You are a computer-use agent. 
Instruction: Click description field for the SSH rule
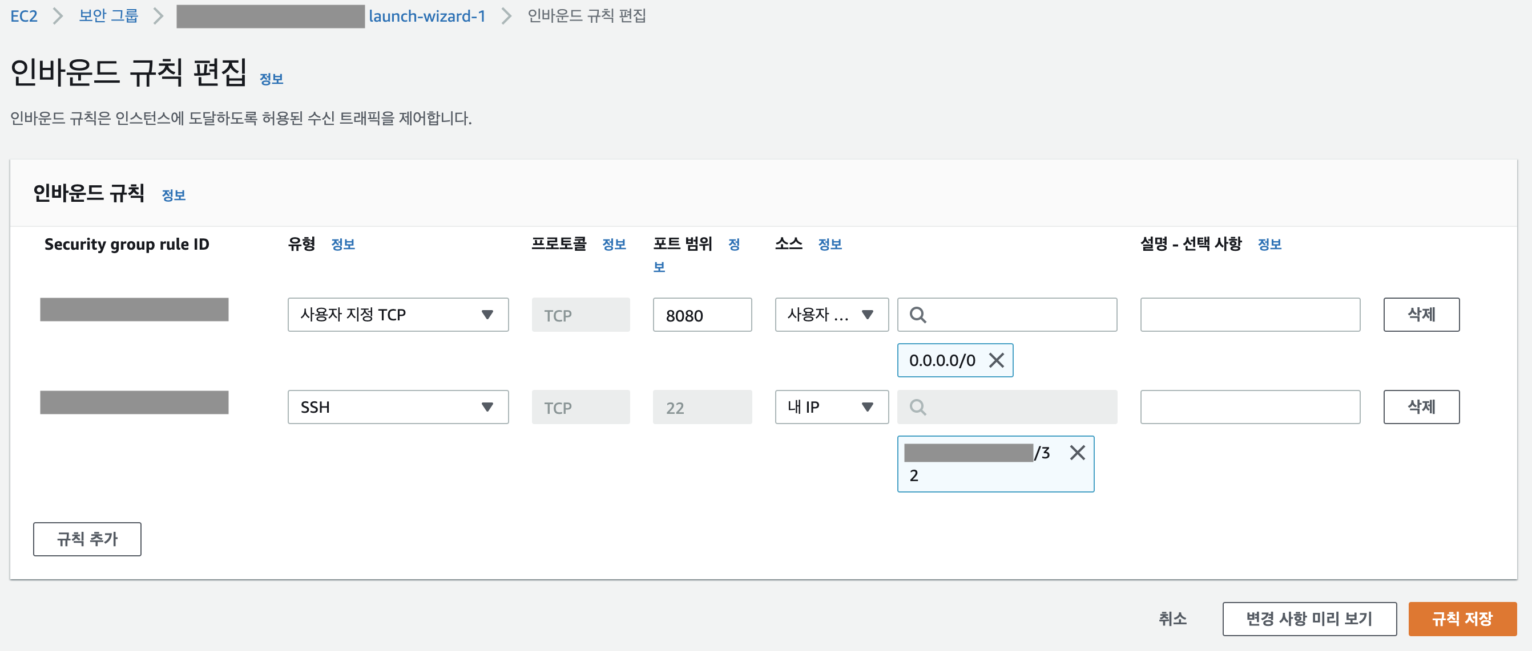1249,408
